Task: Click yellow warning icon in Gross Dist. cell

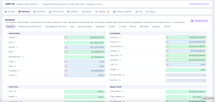Action: pos(168,55)
